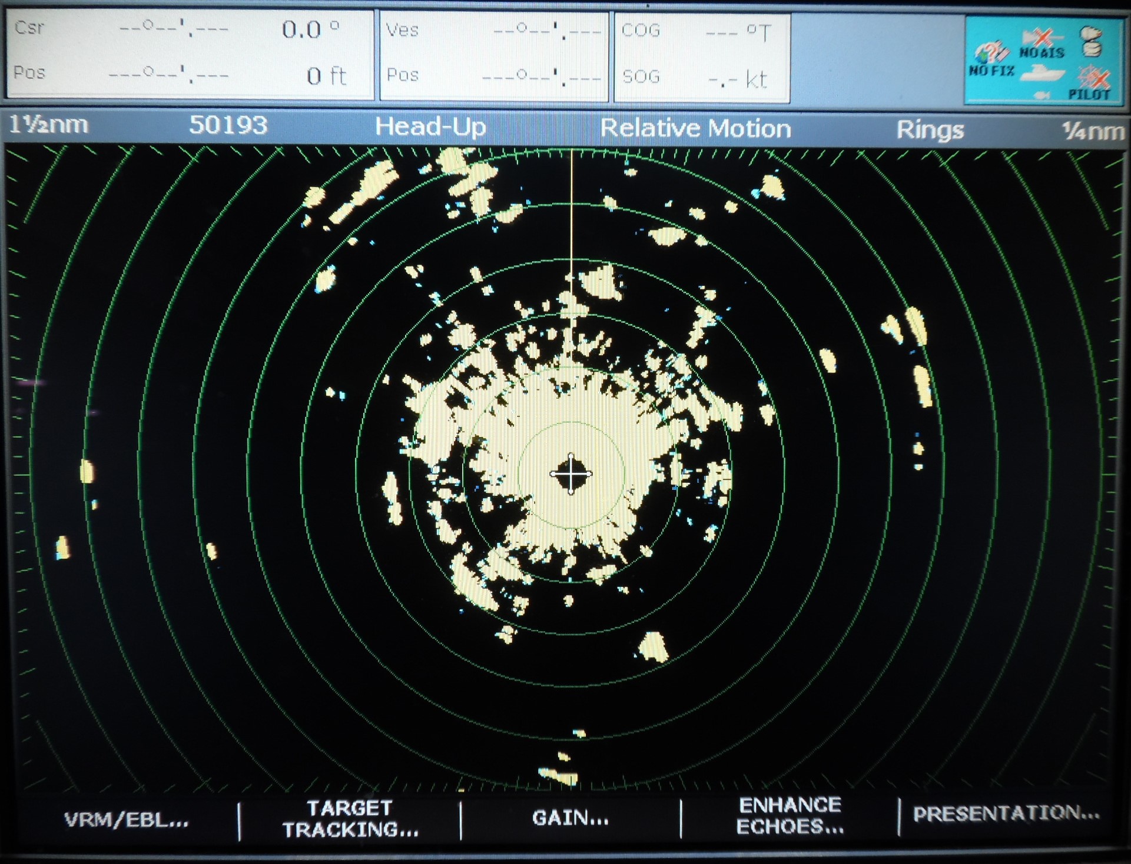
Task: Select the 1½nm range indicator
Action: pyautogui.click(x=49, y=125)
